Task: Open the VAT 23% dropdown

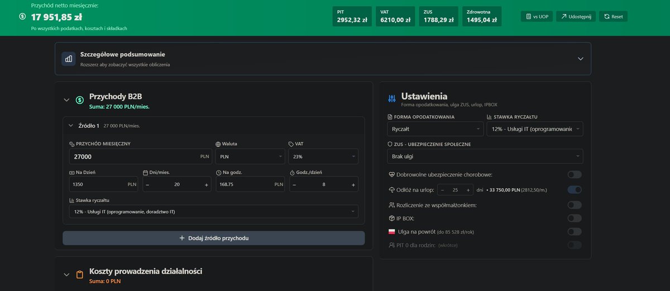Action: coord(323,156)
